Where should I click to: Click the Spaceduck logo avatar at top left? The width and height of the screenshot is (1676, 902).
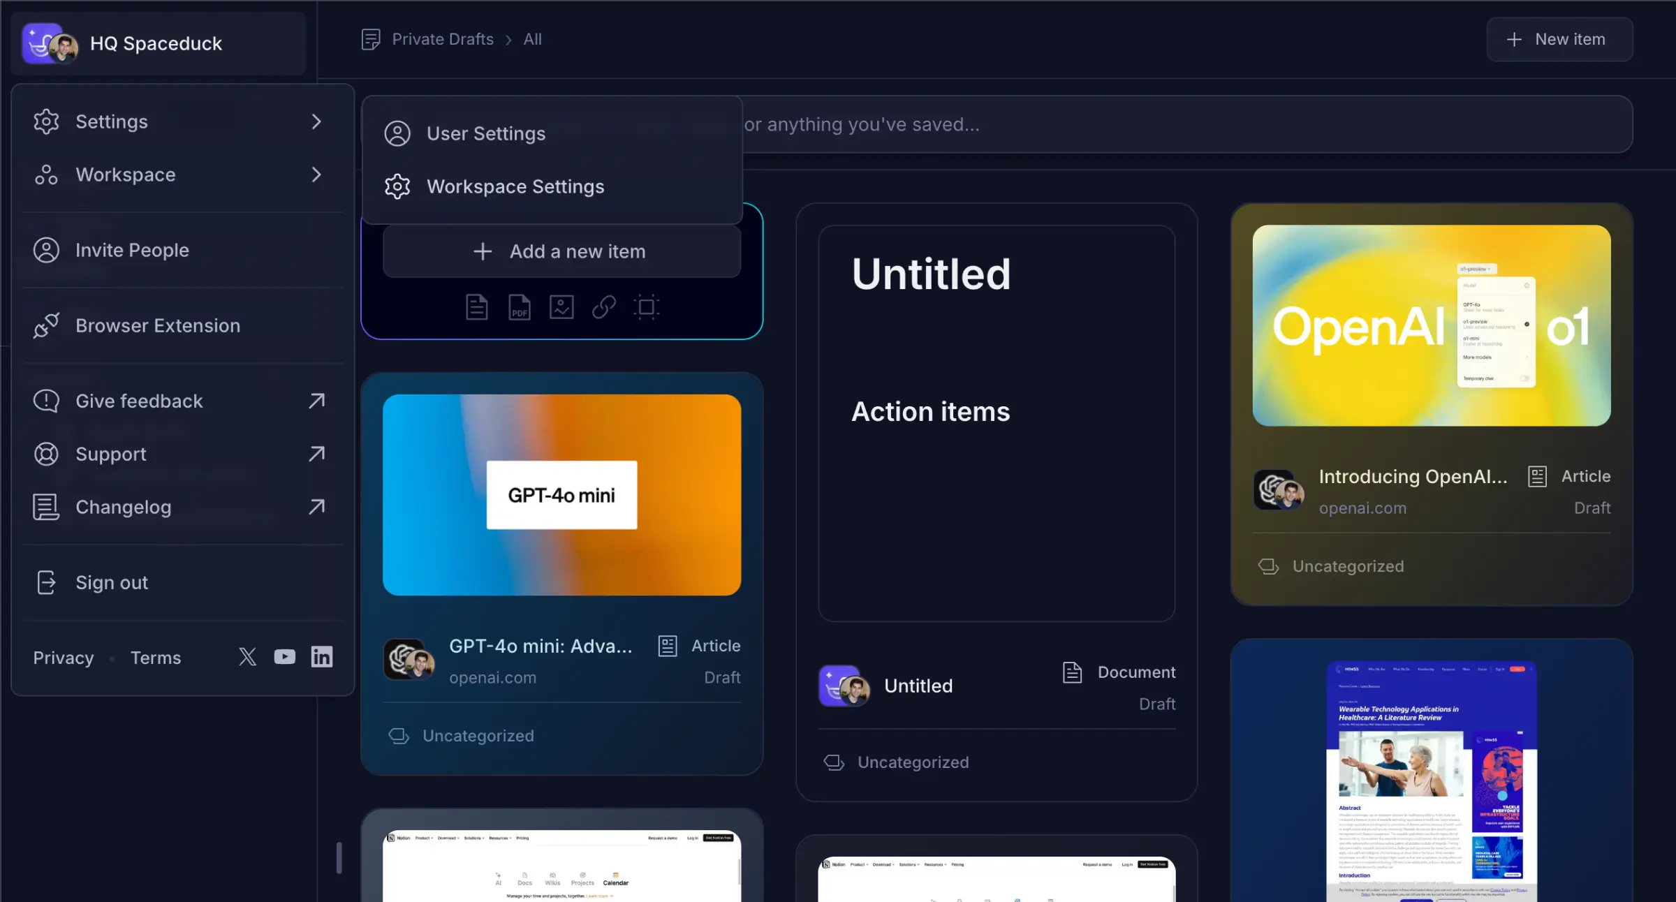click(49, 43)
